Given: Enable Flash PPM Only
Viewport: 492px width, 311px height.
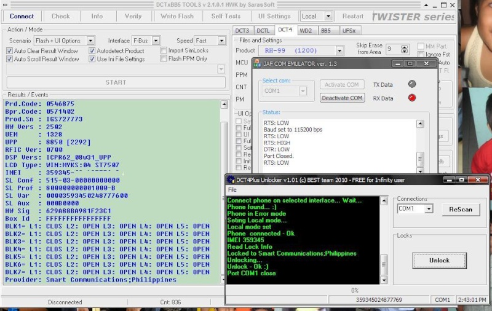Looking at the screenshot, I should click(x=163, y=58).
